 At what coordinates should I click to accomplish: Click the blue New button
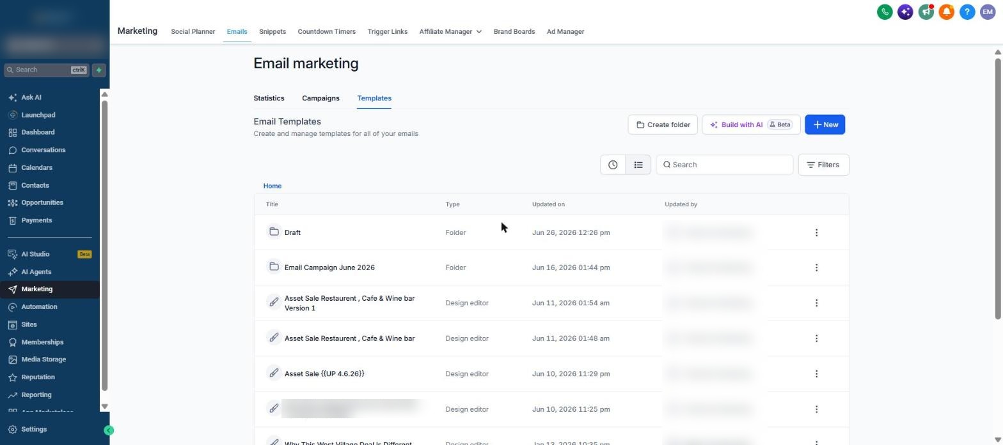point(825,124)
